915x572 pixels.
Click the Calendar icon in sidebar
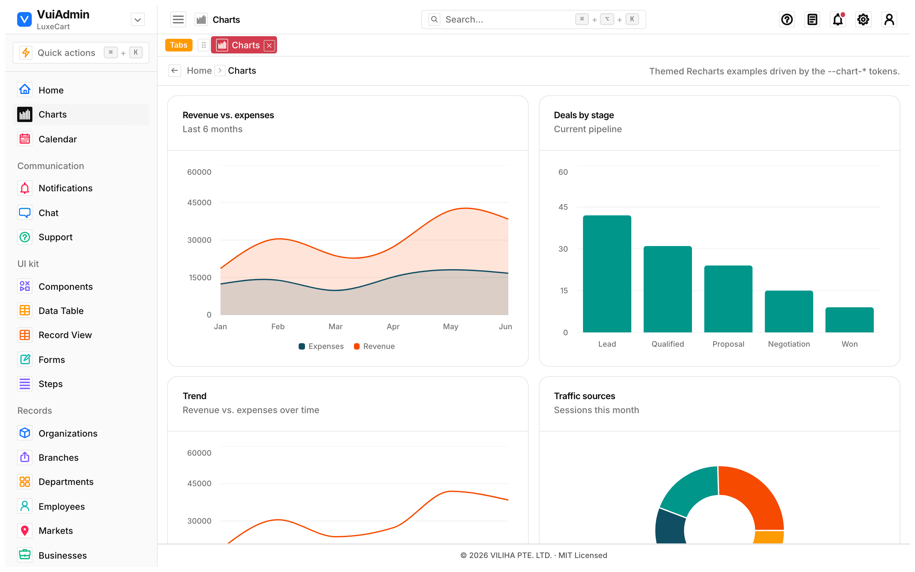pyautogui.click(x=24, y=139)
